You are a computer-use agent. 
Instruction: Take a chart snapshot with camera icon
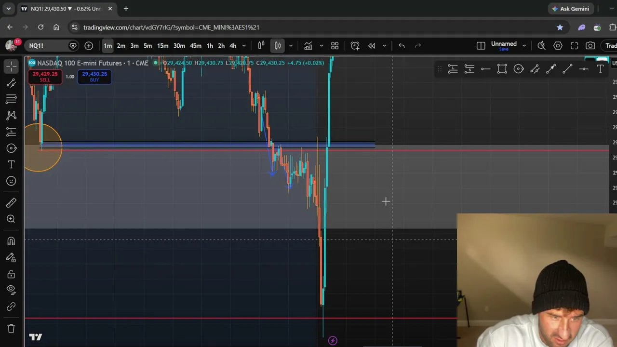pyautogui.click(x=590, y=46)
